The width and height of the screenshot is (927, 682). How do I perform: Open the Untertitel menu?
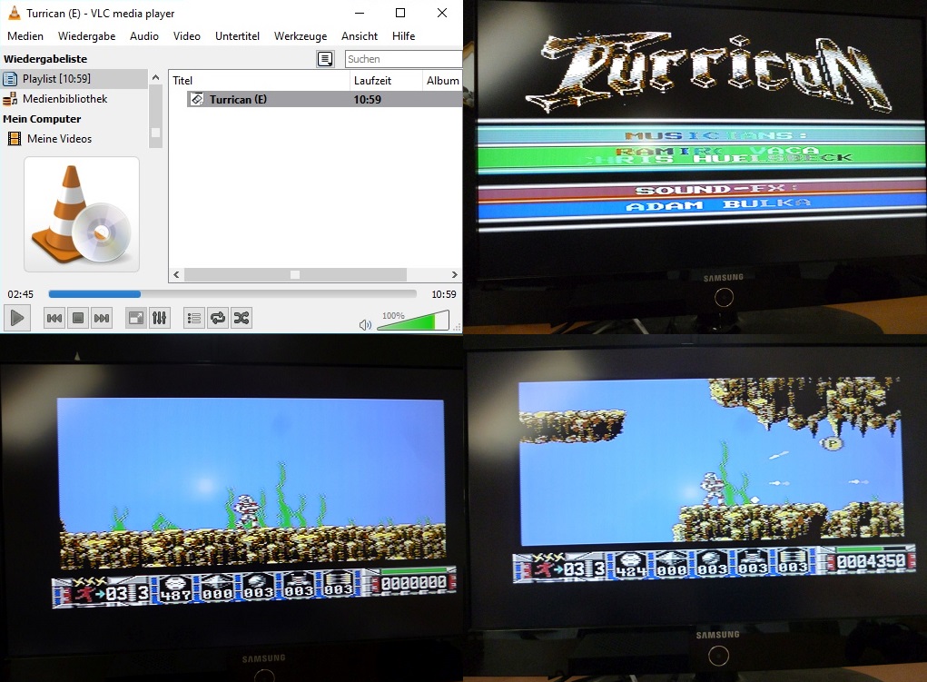[x=237, y=36]
